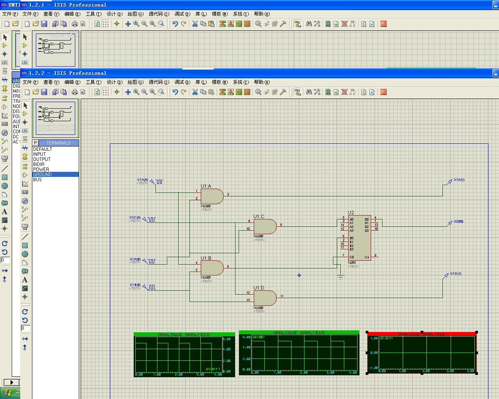Block delete tagged objects in 1.2.2 toolbar
Screen dimensions: 499x399
(247, 92)
